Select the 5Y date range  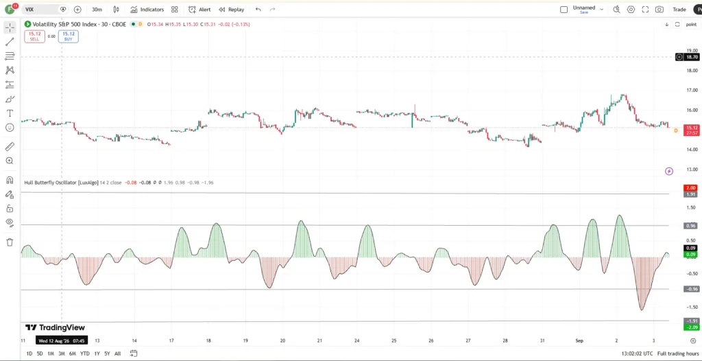[107, 353]
